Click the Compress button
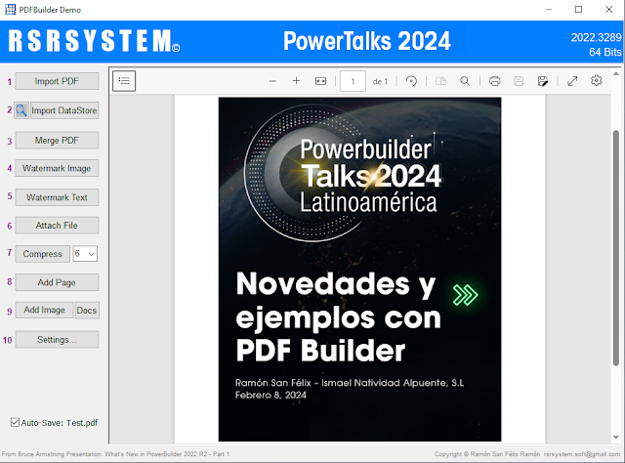Screen dimensions: 625x463 (43, 254)
